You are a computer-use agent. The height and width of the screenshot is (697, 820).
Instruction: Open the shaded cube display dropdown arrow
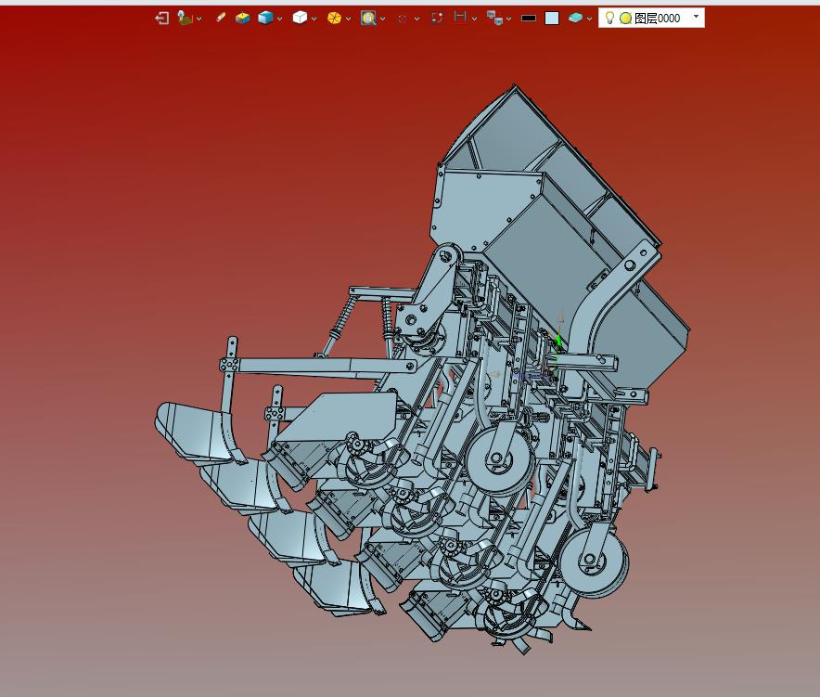(279, 19)
